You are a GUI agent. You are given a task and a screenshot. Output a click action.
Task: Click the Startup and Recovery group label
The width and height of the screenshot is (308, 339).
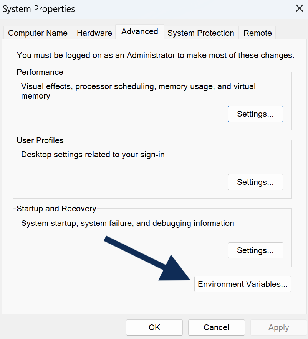(x=56, y=209)
